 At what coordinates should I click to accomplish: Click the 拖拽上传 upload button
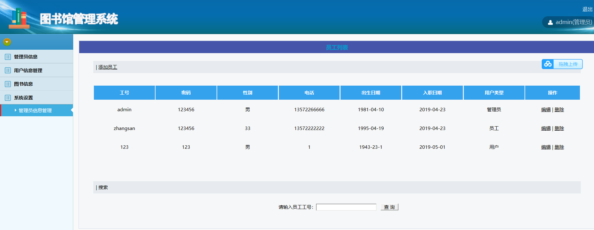[568, 64]
